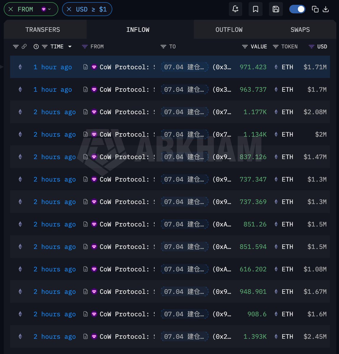Click the download icon
This screenshot has width=339, height=354.
point(326,9)
